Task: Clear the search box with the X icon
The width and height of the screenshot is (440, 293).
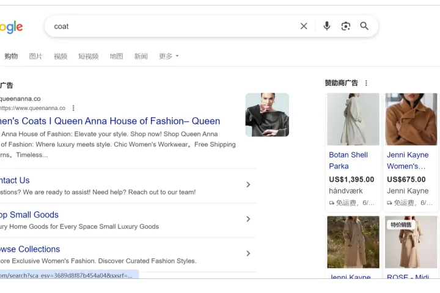Action: [304, 26]
